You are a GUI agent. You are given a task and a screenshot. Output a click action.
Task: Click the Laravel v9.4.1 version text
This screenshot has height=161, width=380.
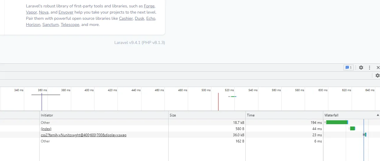139,42
